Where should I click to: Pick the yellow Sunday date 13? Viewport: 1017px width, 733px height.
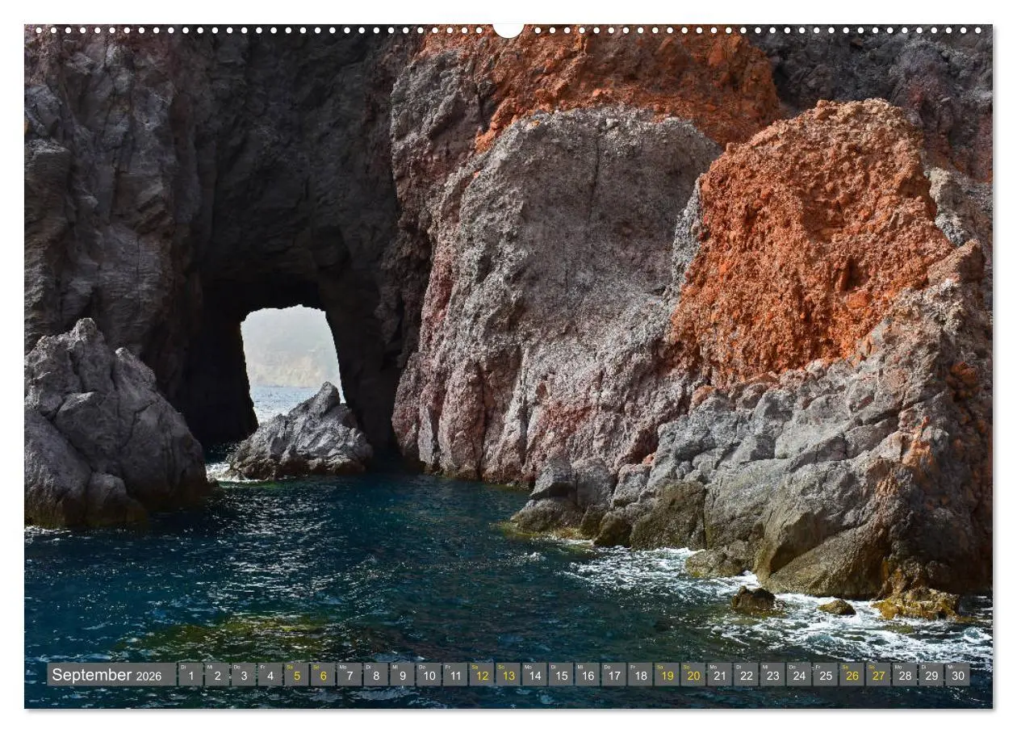[508, 675]
